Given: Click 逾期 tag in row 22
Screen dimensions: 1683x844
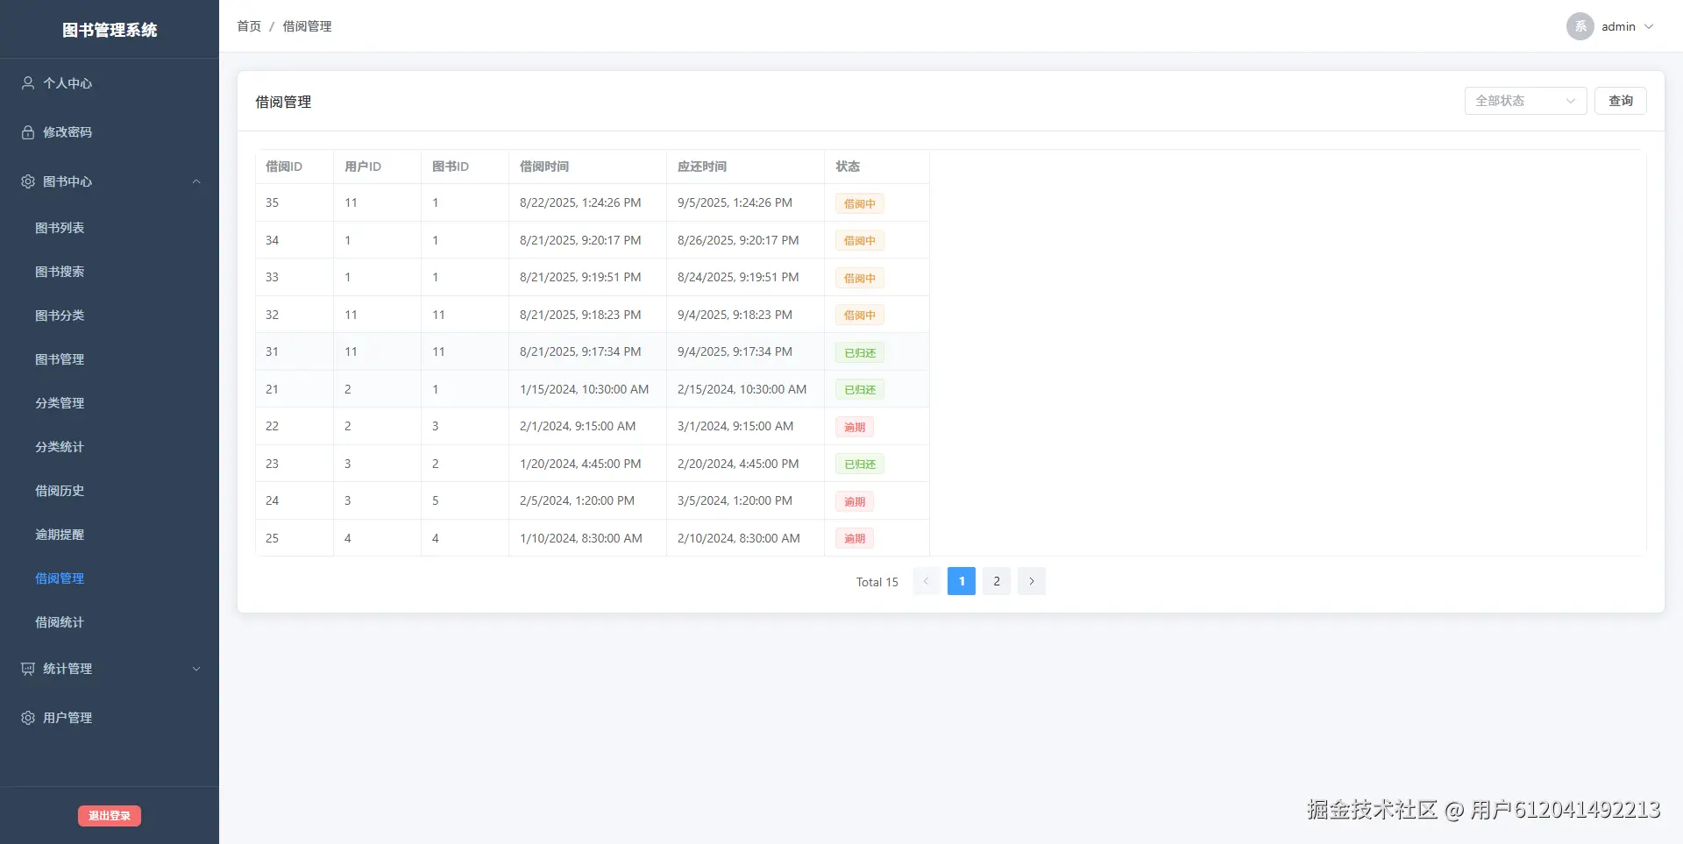Looking at the screenshot, I should pyautogui.click(x=855, y=427).
